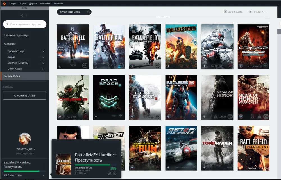Click download icon on Mass Effect 3 tile
This screenshot has width=281, height=180.
click(x=168, y=117)
